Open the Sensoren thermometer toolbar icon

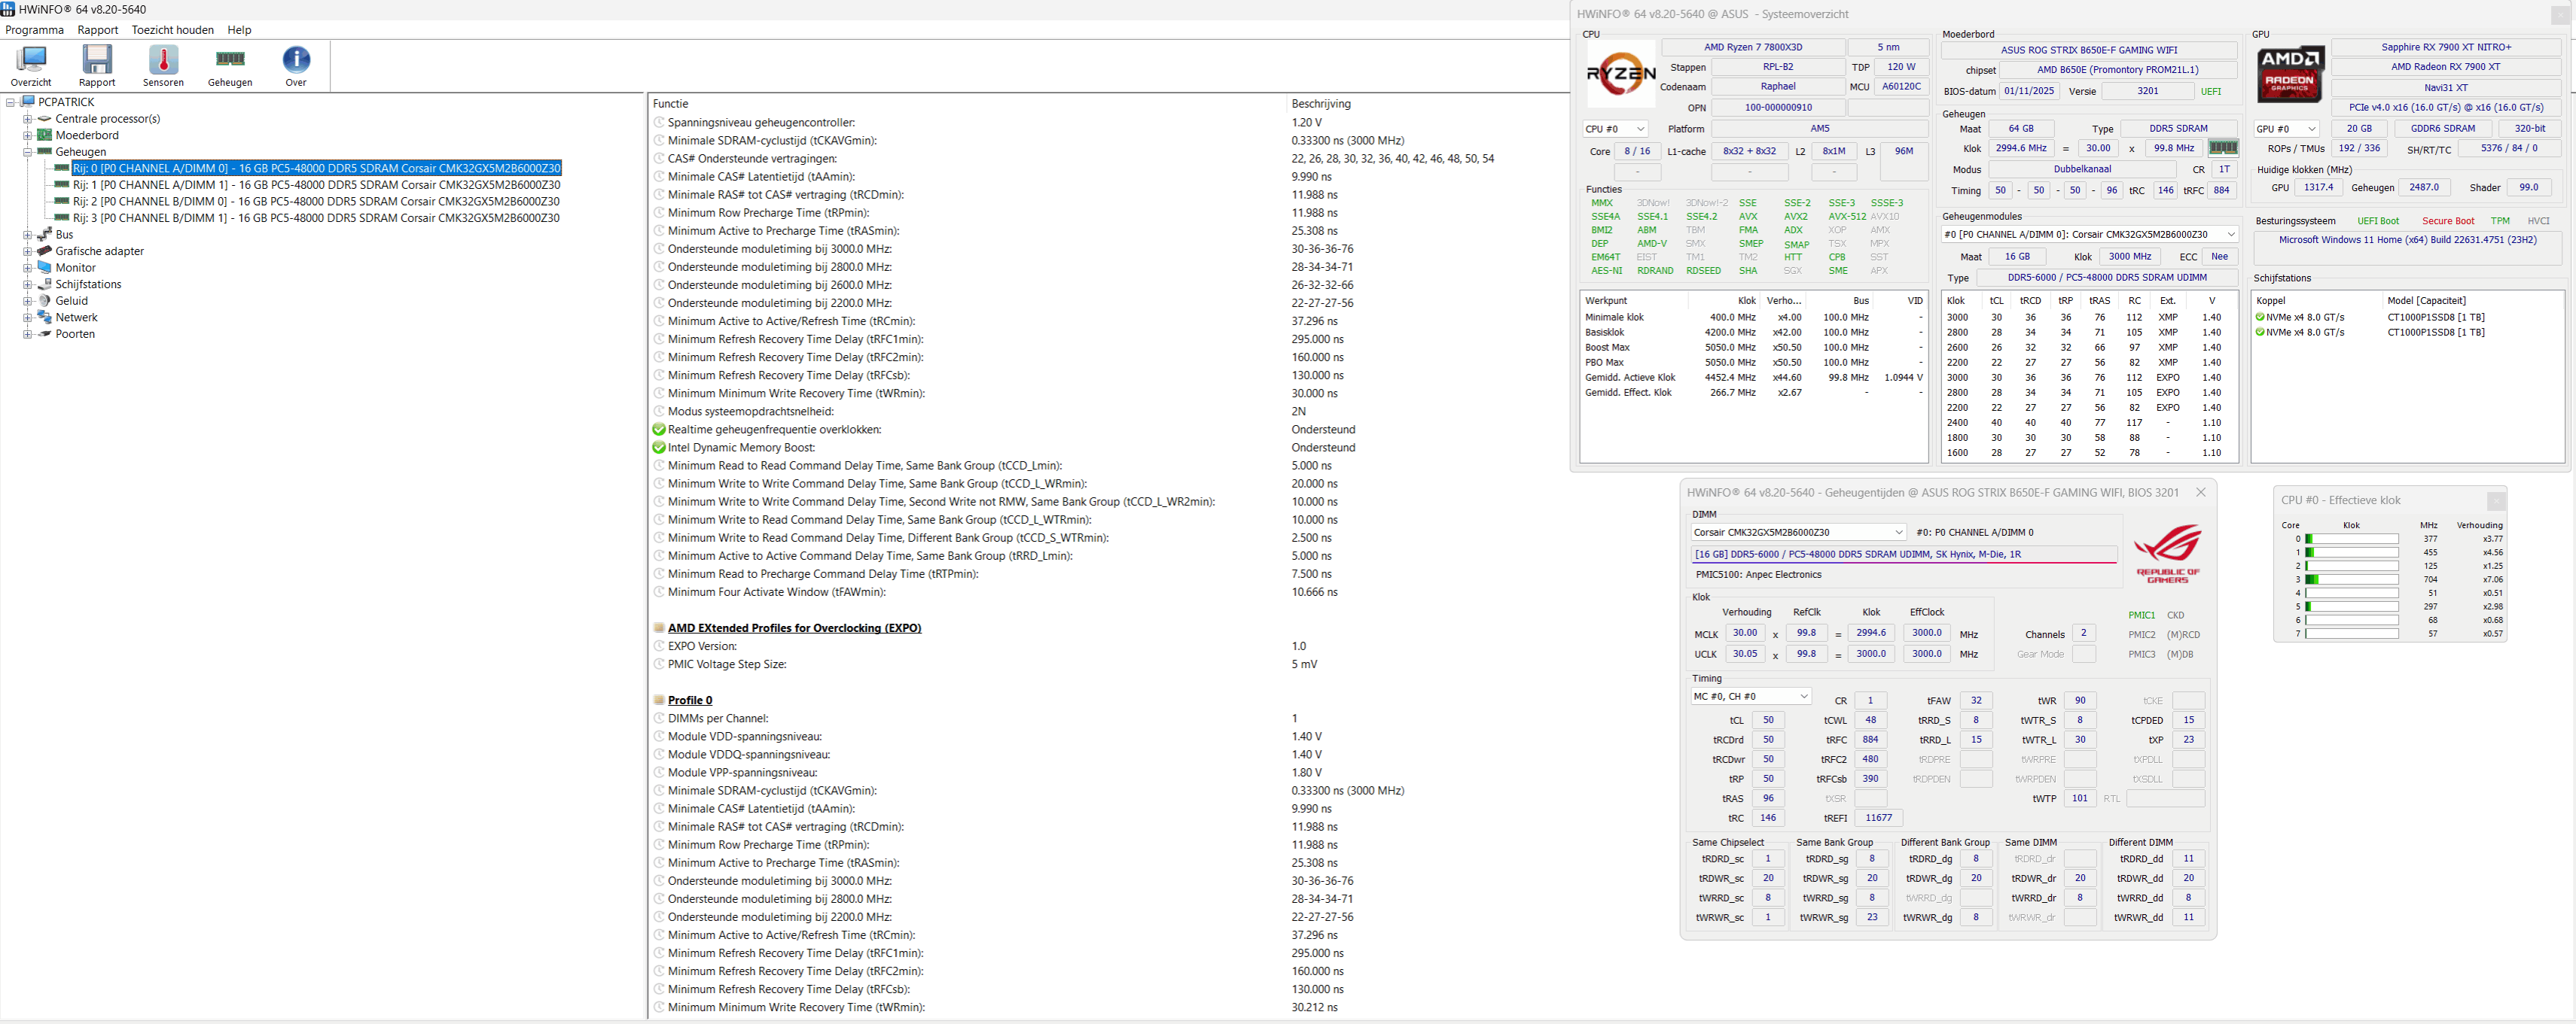pyautogui.click(x=163, y=59)
